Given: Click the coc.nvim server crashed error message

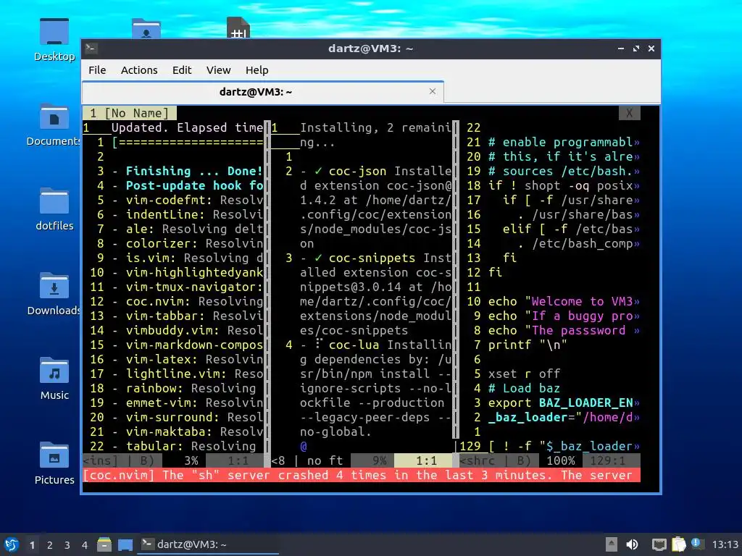Looking at the screenshot, I should (362, 475).
